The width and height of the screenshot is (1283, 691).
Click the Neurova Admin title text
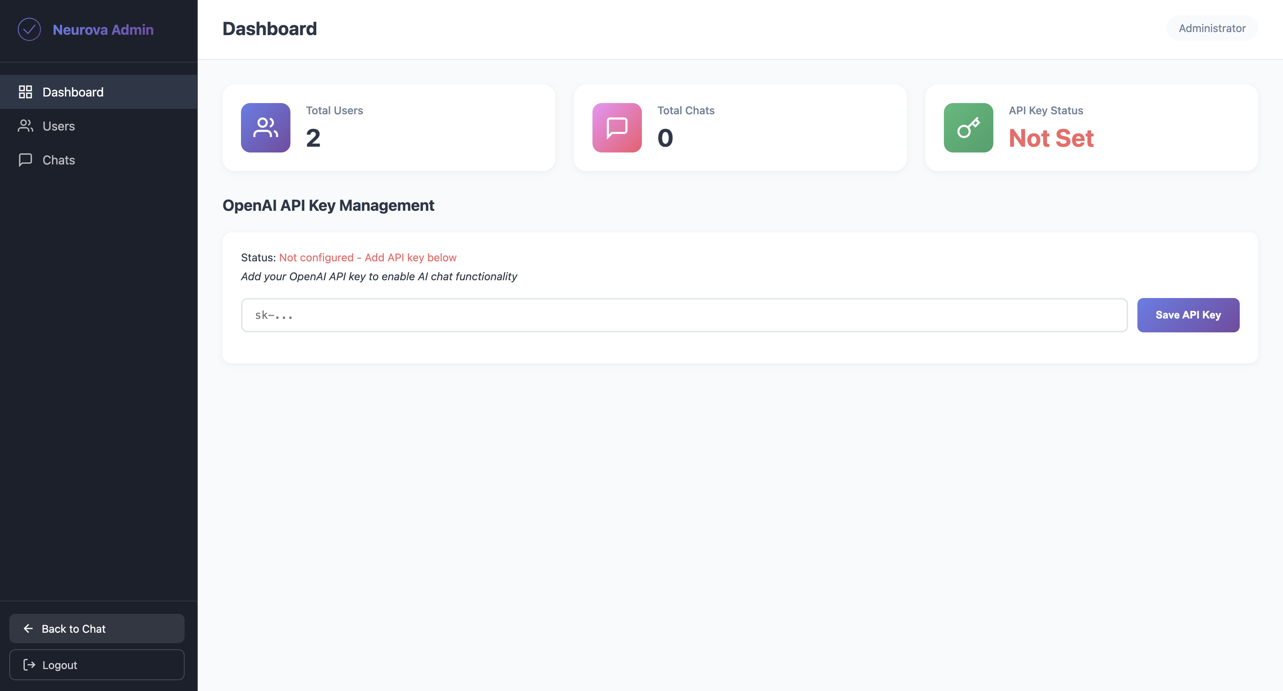[x=103, y=29]
